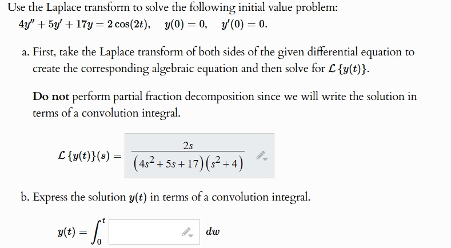The height and width of the screenshot is (248, 451).
Task: Select the filled Laplace transform answer field
Action: (199, 155)
